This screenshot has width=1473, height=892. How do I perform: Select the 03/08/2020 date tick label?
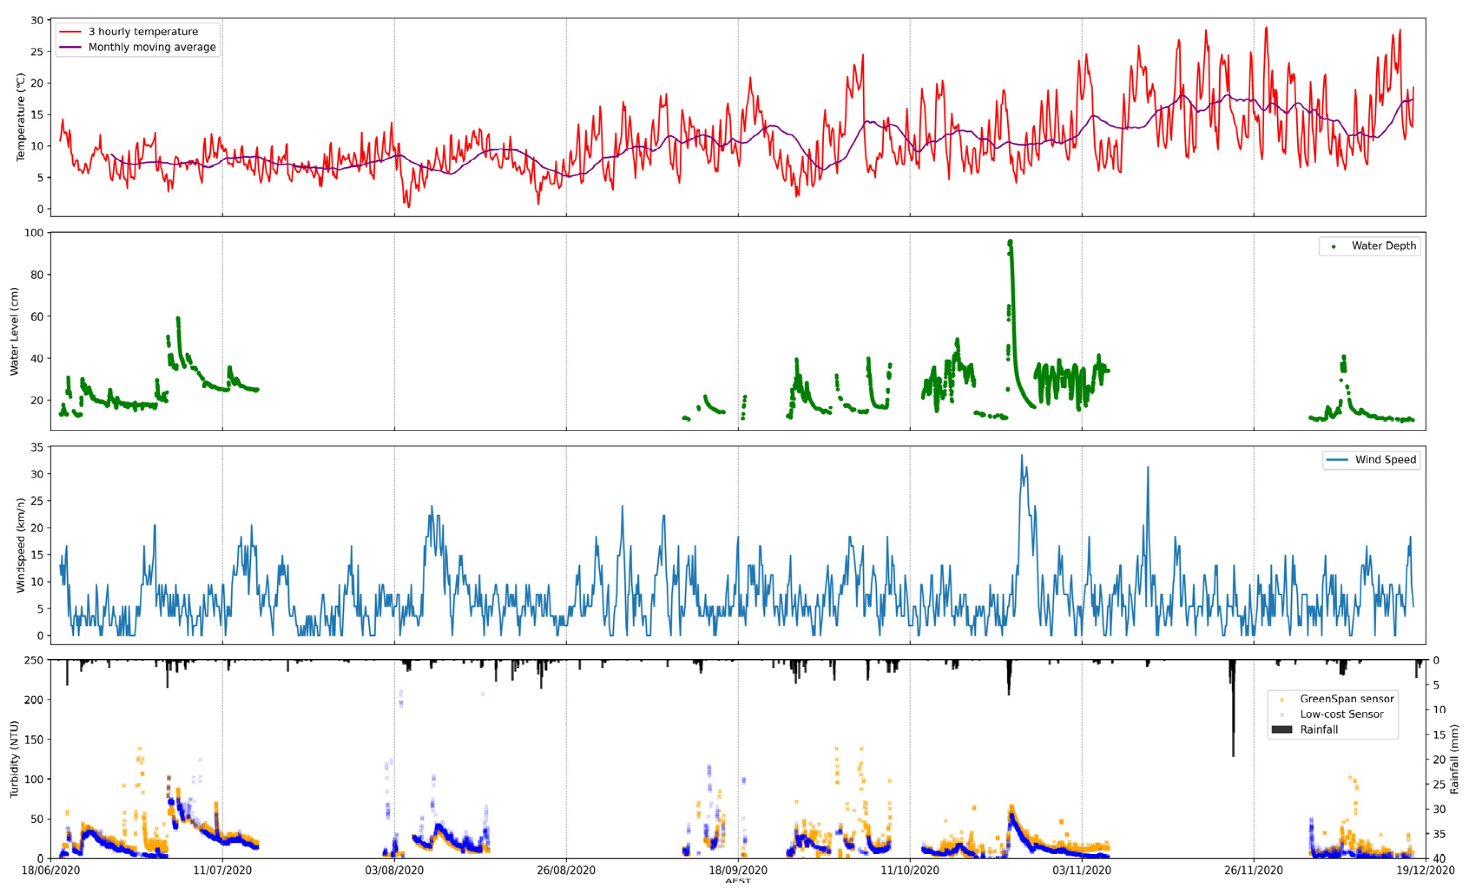(395, 870)
